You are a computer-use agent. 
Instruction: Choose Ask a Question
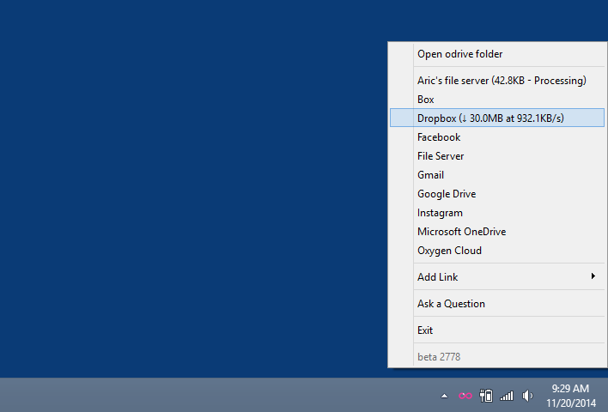coord(497,304)
